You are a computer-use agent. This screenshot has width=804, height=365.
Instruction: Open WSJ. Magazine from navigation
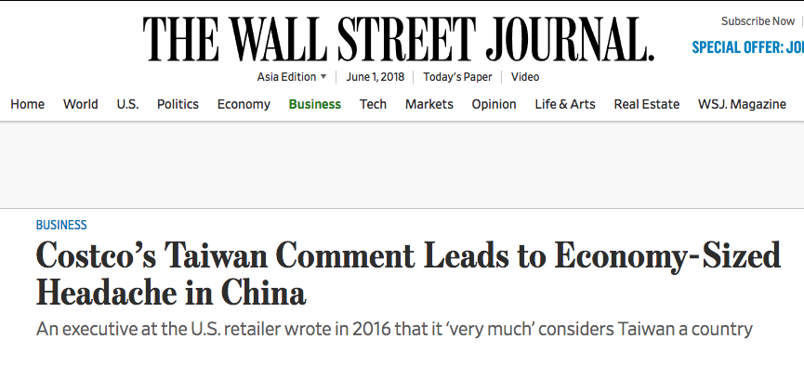742,105
